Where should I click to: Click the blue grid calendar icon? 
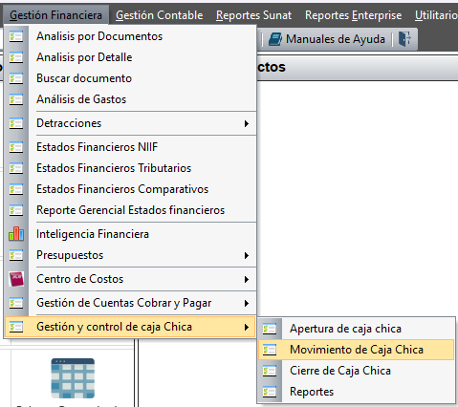(x=73, y=378)
